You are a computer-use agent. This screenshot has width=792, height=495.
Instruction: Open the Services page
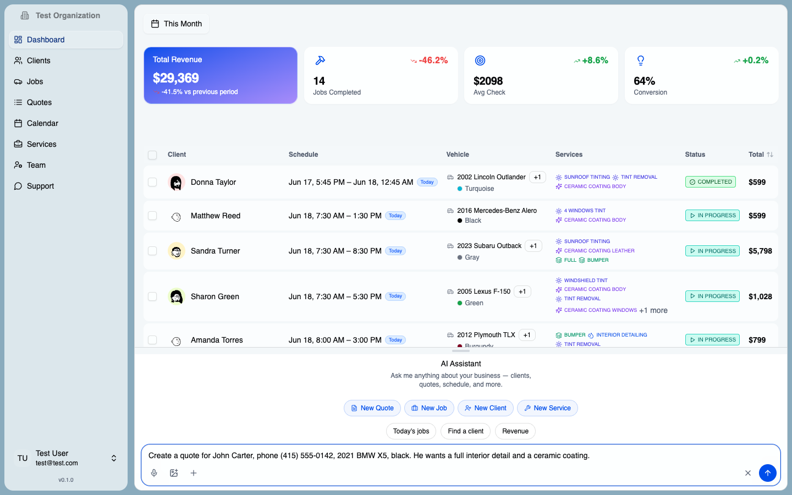point(66,144)
